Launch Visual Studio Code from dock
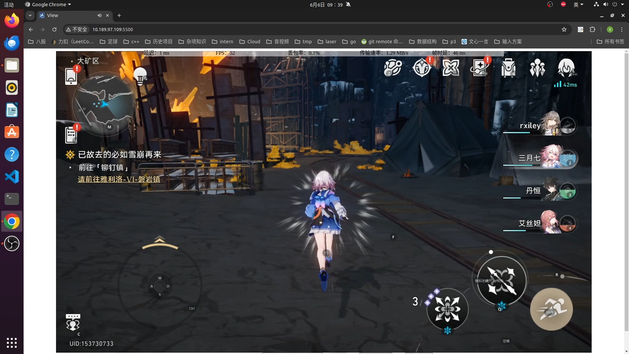The image size is (629, 354). [x=12, y=177]
